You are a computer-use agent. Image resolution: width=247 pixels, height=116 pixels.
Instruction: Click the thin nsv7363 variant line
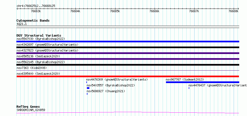click(x=128, y=71)
